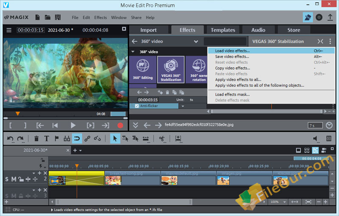Choose Save video effects... menu entry
The image size is (339, 216).
tap(271, 57)
